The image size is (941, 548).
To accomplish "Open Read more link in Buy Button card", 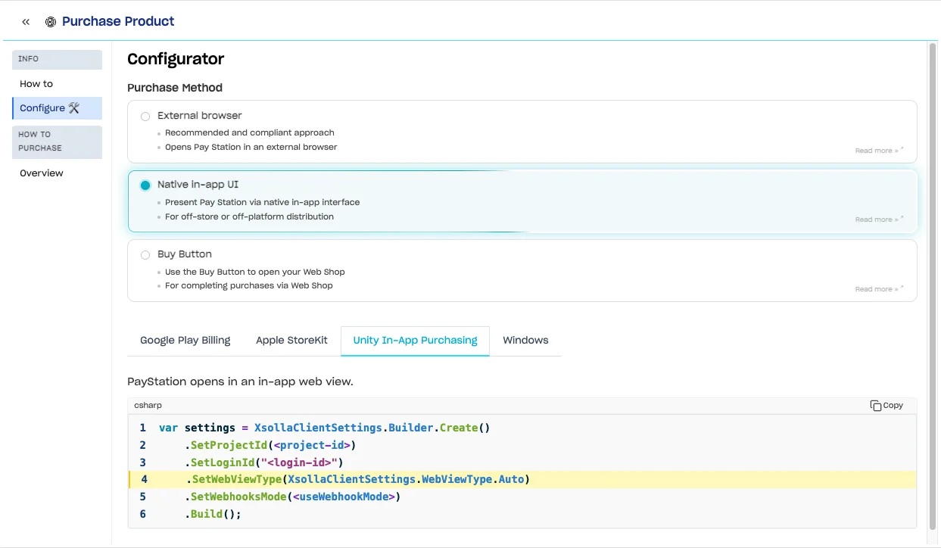I will point(879,289).
